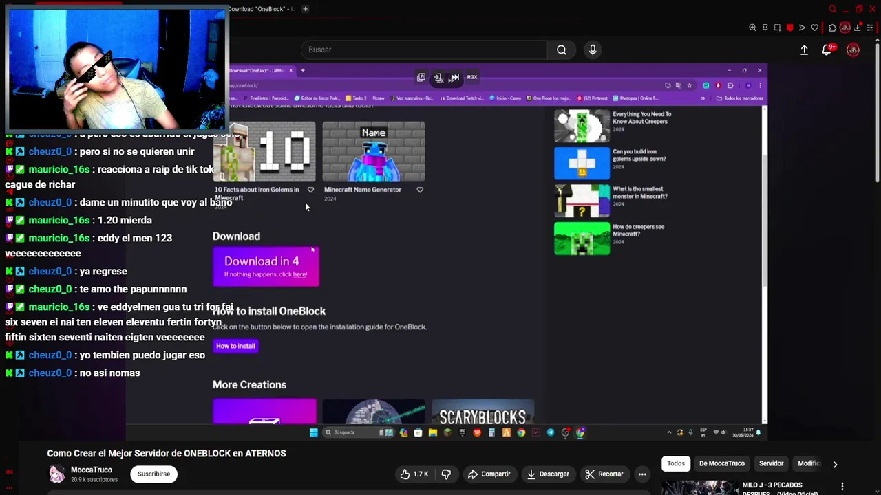881x495 pixels.
Task: Click the MoccaTruco channel avatar
Action: click(x=56, y=474)
